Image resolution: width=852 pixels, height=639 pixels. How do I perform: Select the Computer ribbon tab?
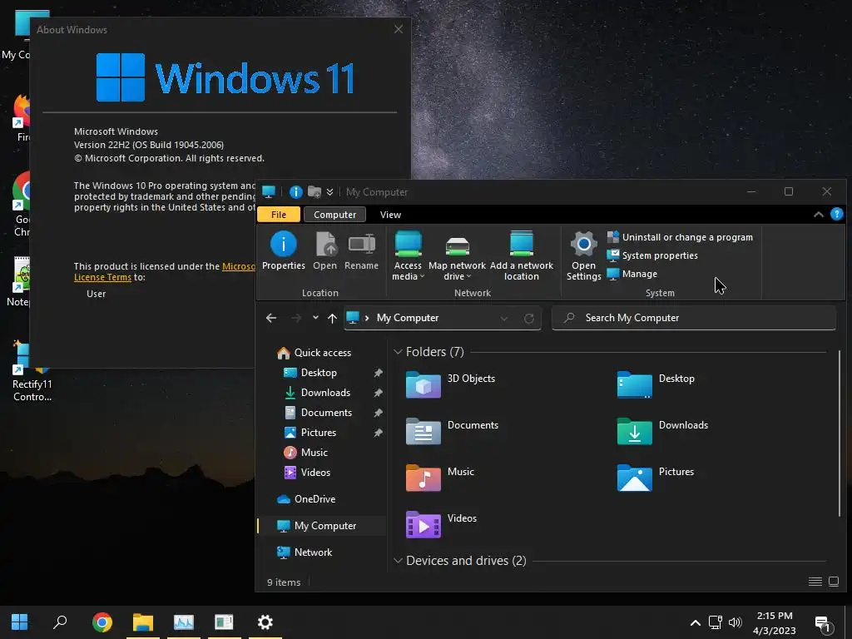tap(334, 215)
